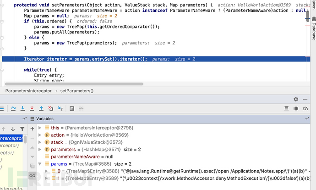
Task: Open debugger settings gear icon
Action: 296,99
